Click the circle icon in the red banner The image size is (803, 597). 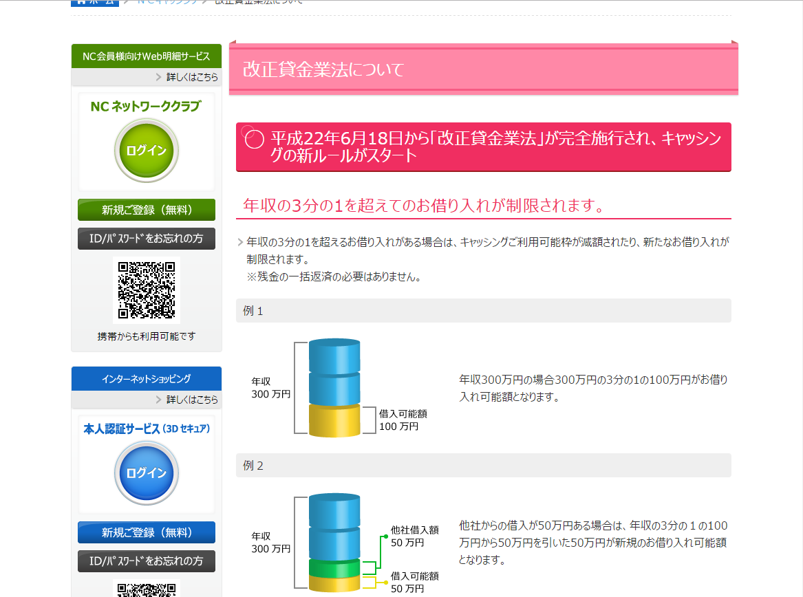point(254,139)
